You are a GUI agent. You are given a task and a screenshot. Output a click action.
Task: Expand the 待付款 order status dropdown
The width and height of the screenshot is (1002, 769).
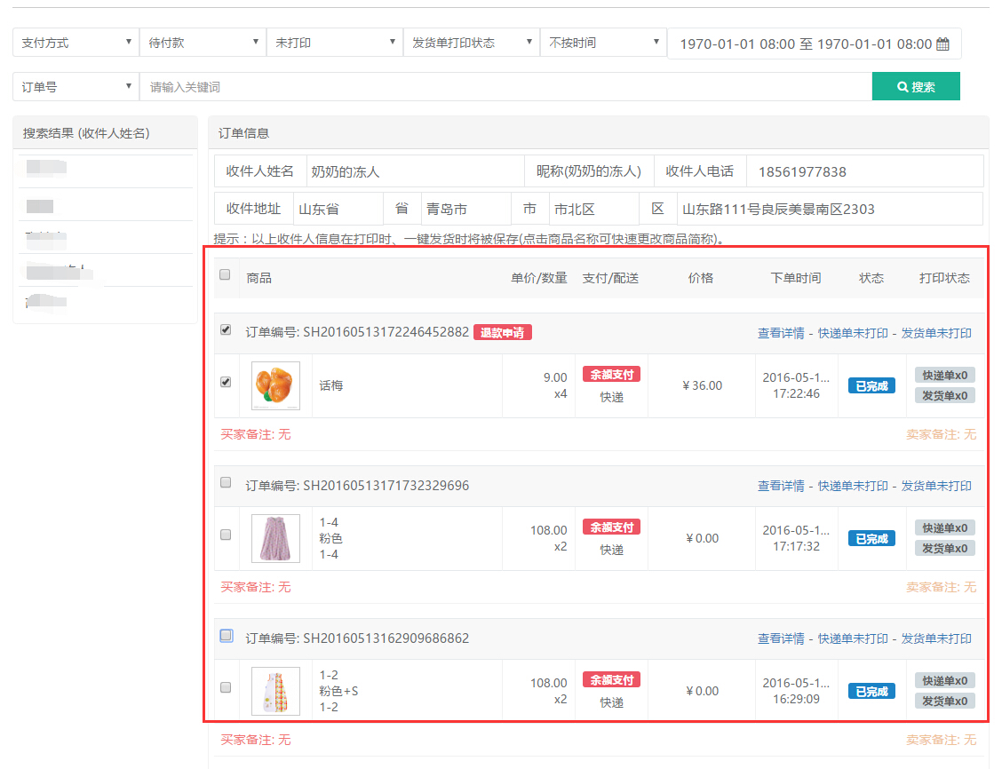203,43
